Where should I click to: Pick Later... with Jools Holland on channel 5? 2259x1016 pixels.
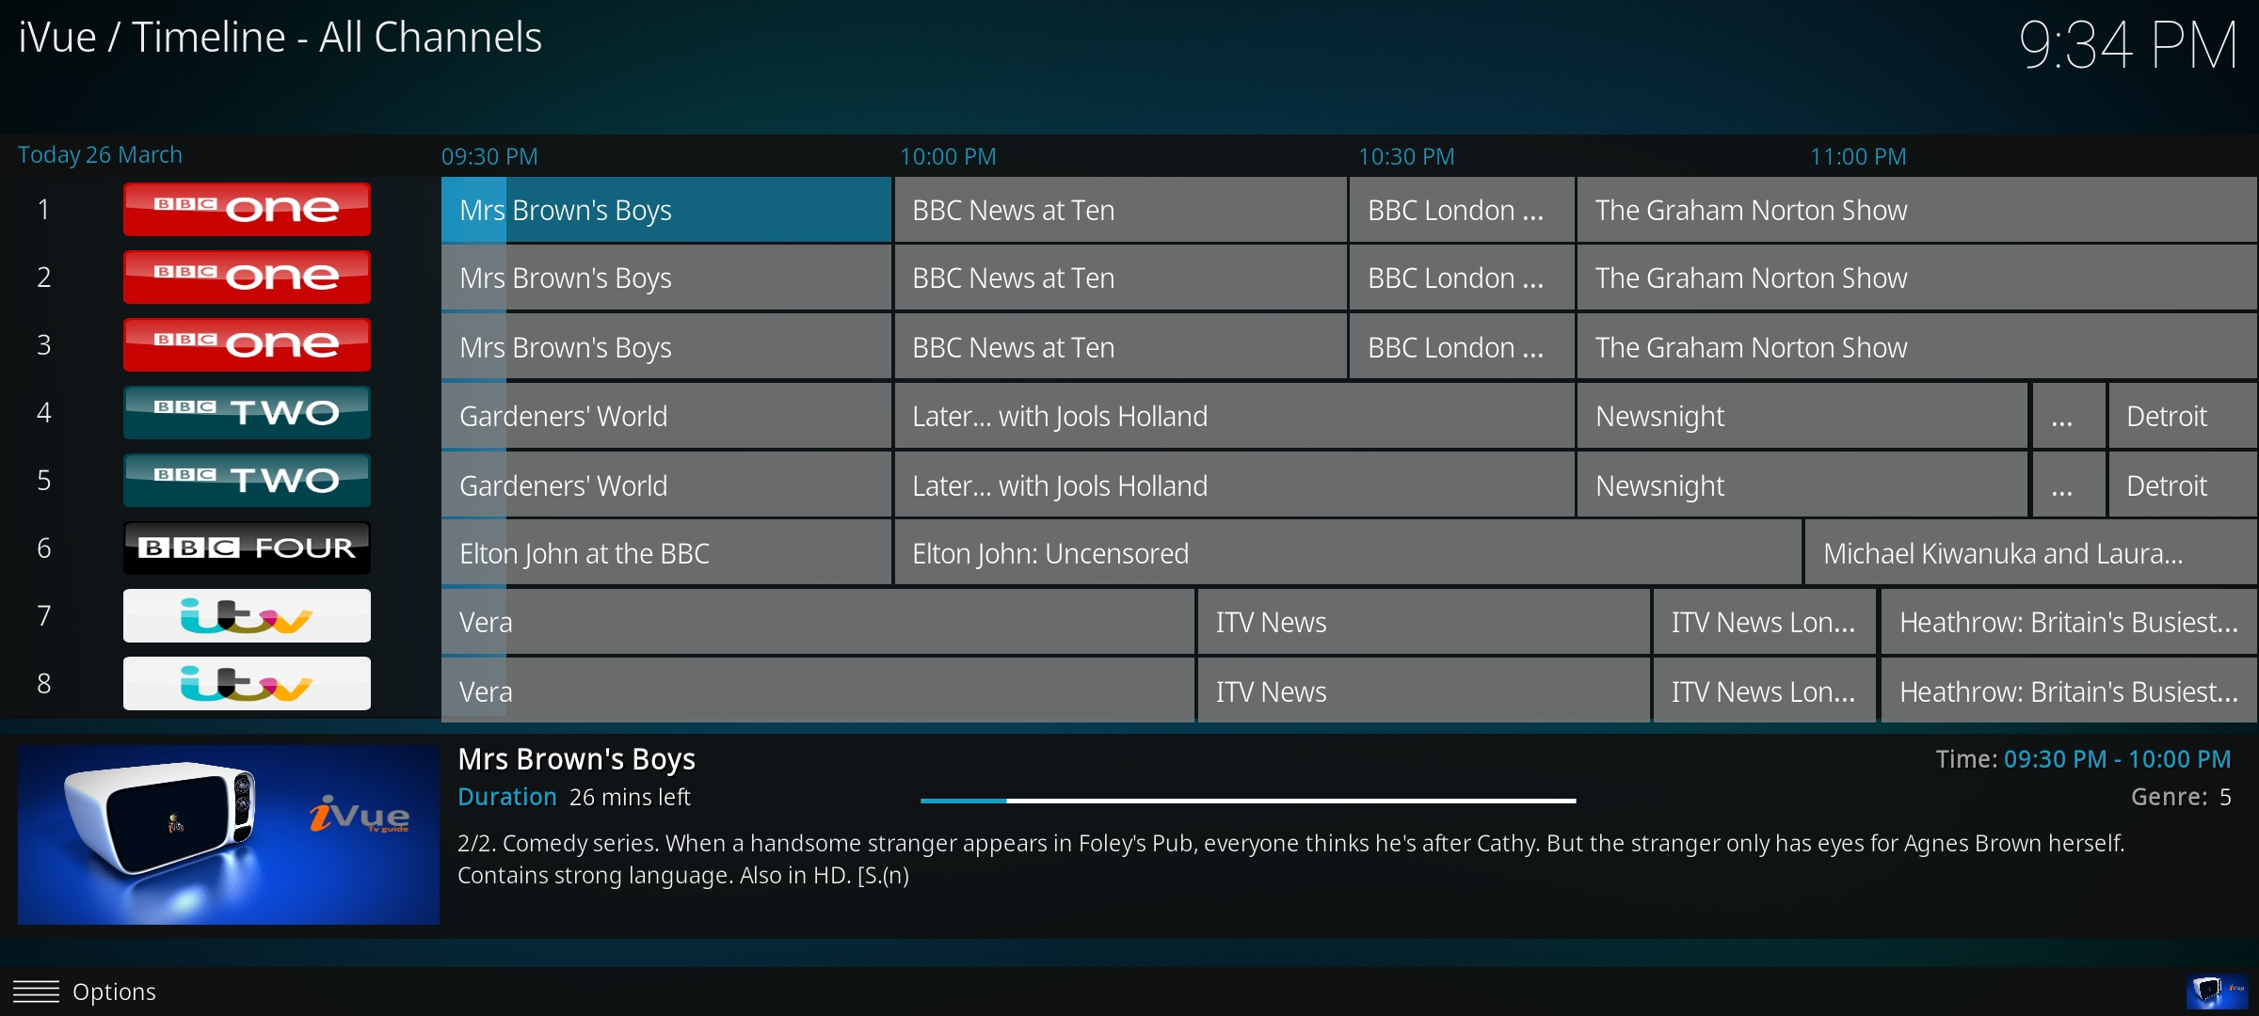coord(1234,485)
